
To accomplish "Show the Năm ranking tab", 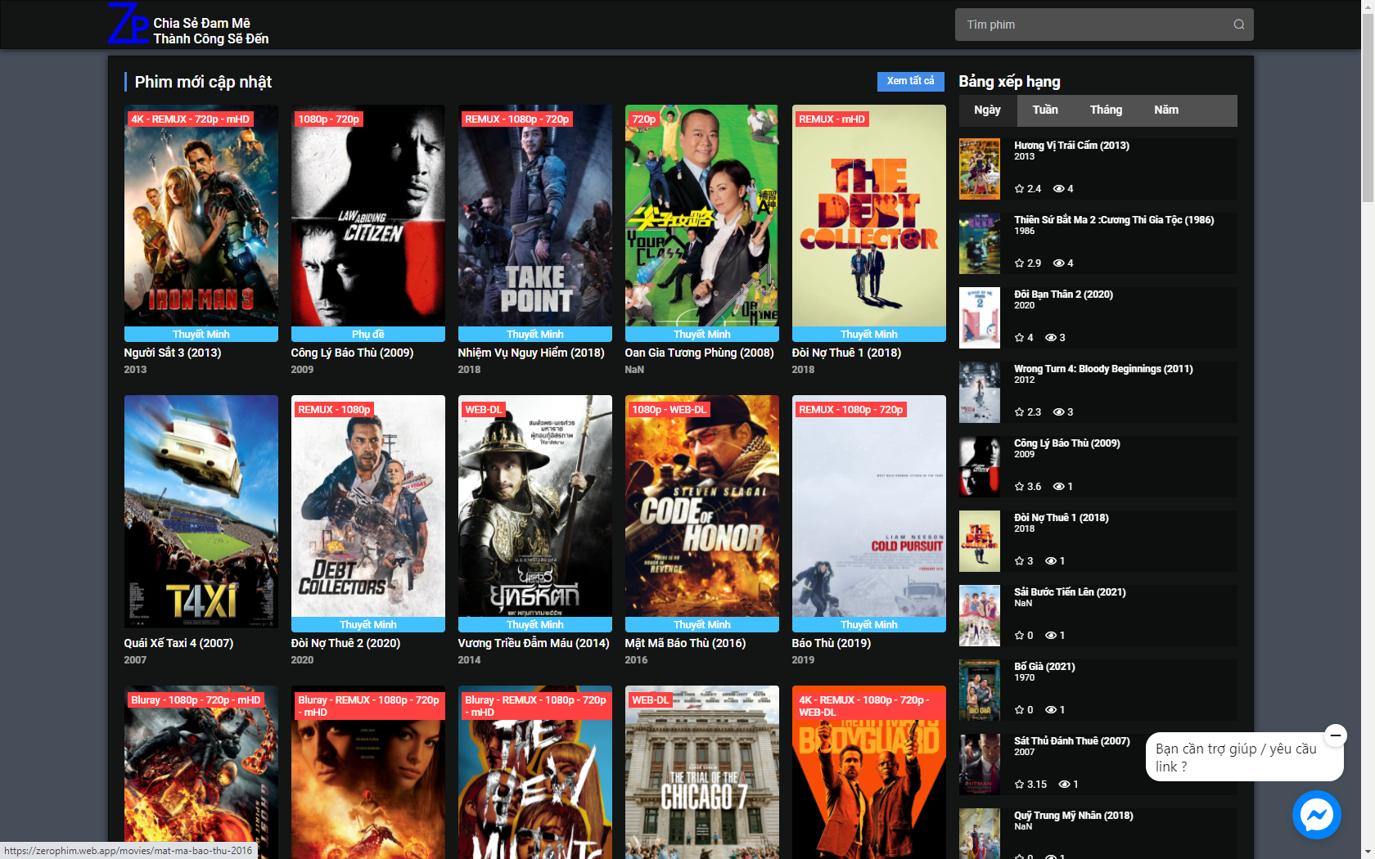I will click(x=1165, y=110).
